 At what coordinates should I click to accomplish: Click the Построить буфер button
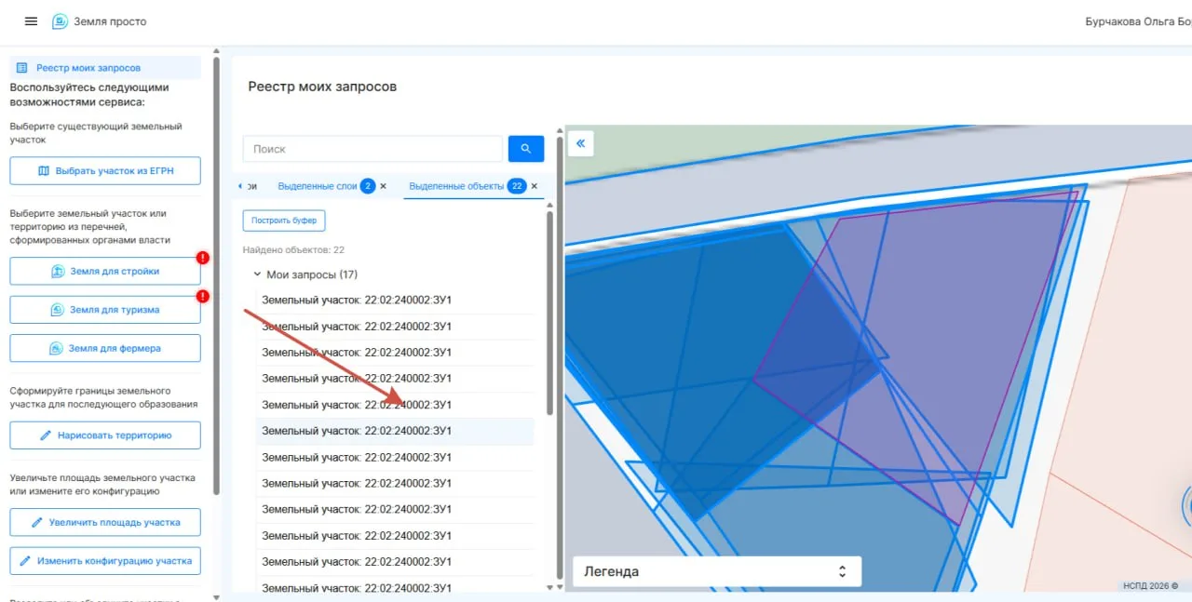[284, 221]
